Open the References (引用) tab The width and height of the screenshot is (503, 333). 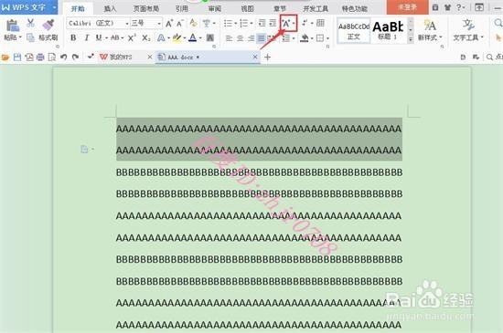182,8
